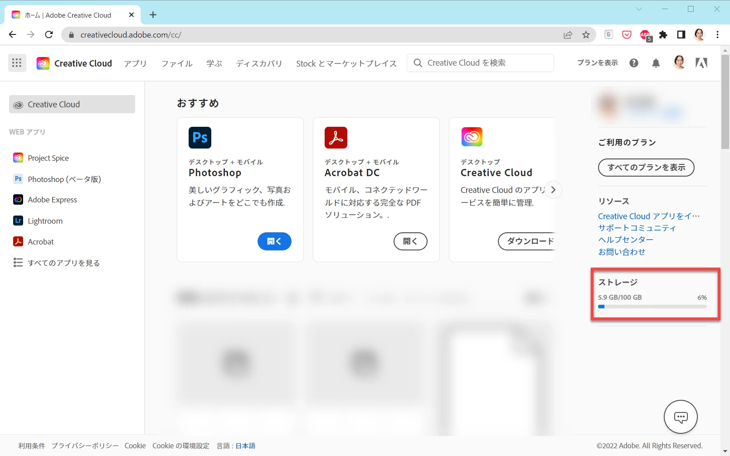
Task: Click すべてのプランを表示 button
Action: (646, 168)
